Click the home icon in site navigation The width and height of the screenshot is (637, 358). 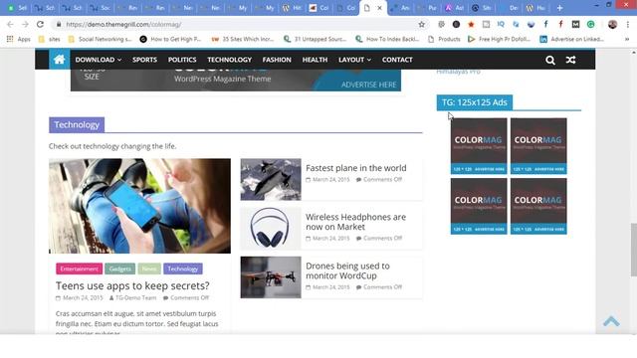pyautogui.click(x=60, y=60)
